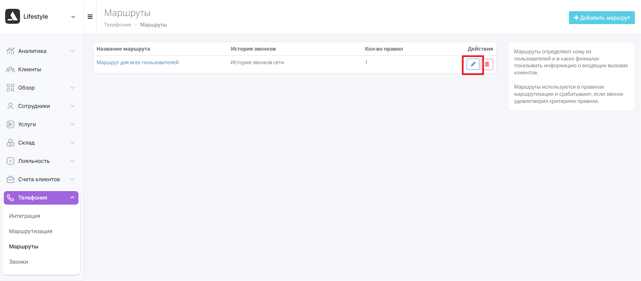Click the red trash delete icon

pos(487,64)
